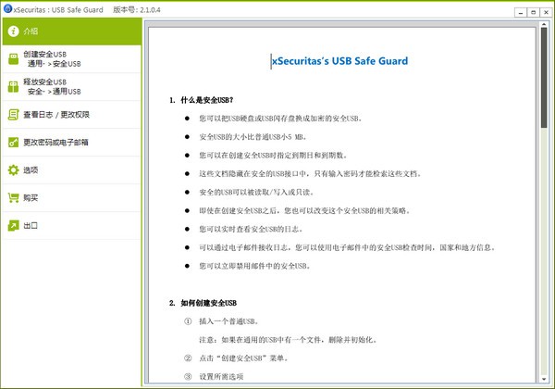This screenshot has height=389, width=555.
Task: Open the 查看日志 / 更改权限 text label
Action: (55, 115)
